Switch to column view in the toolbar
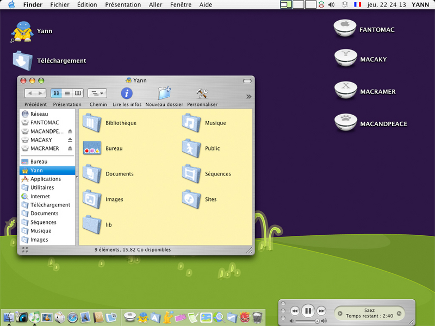The image size is (435, 326). click(x=78, y=93)
